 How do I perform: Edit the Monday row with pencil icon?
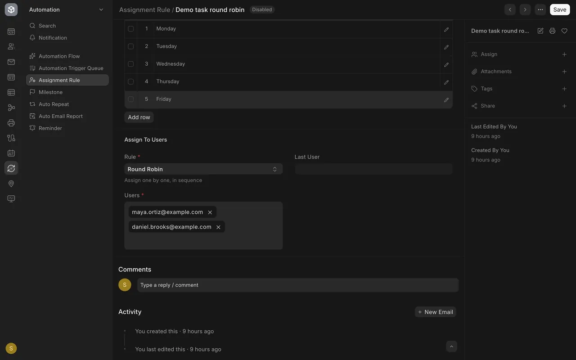(446, 29)
